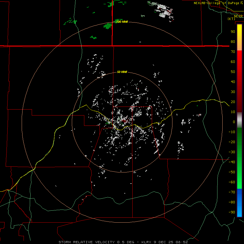The height and width of the screenshot is (244, 244).
Task: Click the -10 scale value
Action: 232,132
